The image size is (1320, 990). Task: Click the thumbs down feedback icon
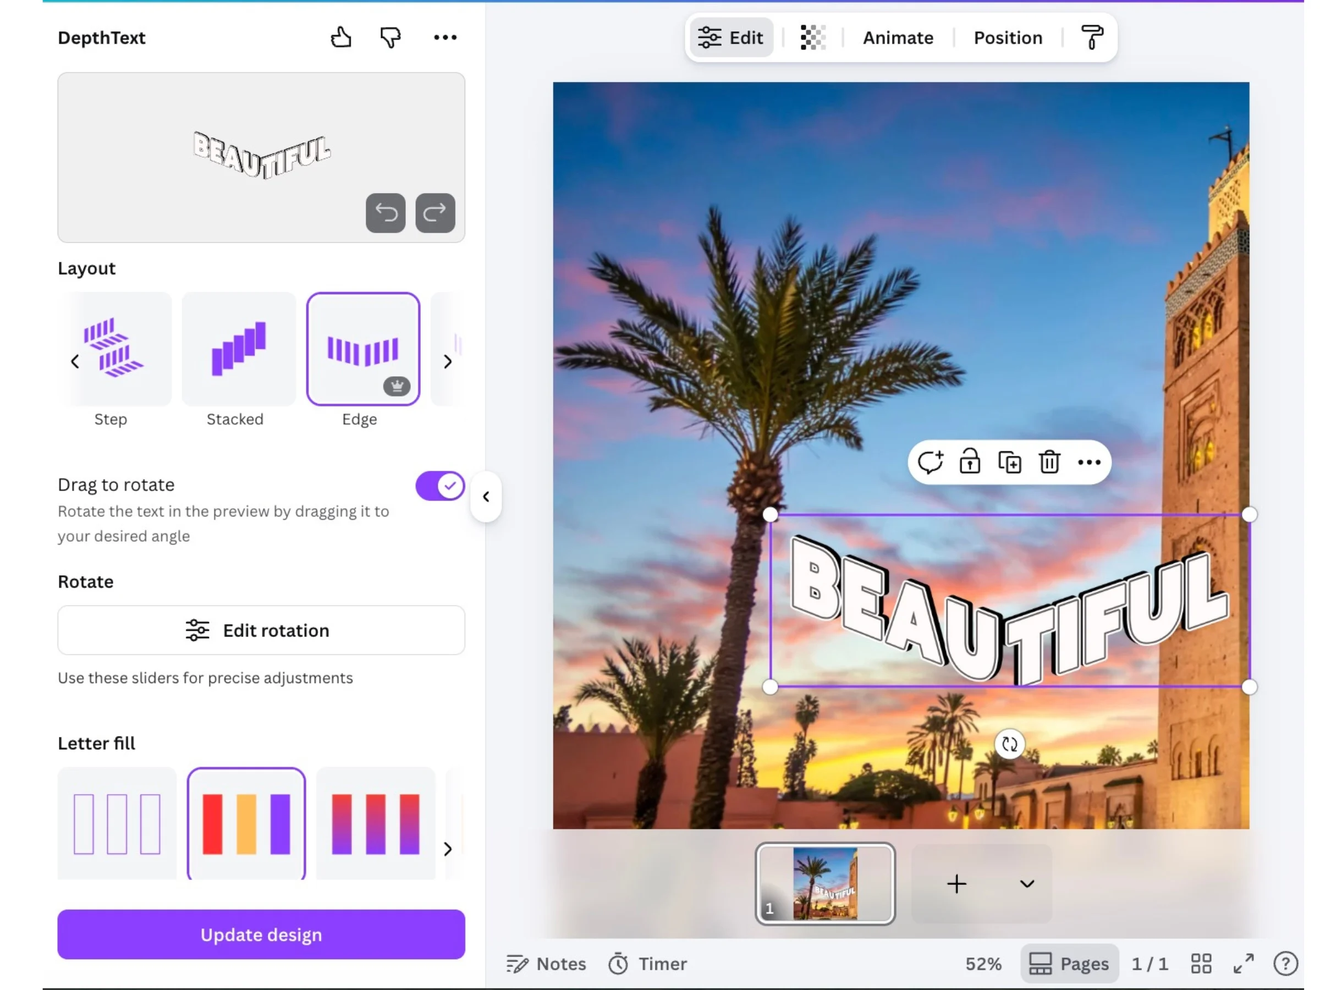tap(391, 37)
